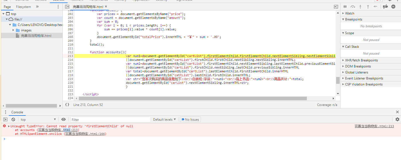Expand the images folder
The width and height of the screenshot is (401, 160).
click(13, 30)
